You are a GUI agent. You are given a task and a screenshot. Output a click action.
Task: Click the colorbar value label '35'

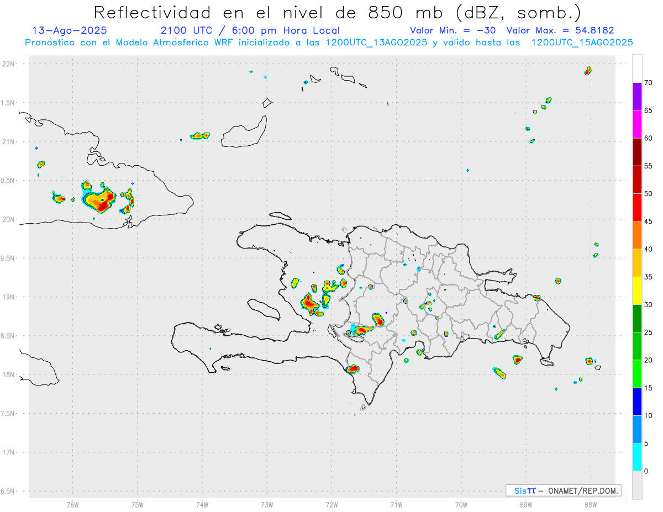coord(649,277)
